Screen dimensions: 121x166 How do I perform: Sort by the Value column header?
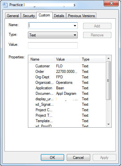pos(67,59)
